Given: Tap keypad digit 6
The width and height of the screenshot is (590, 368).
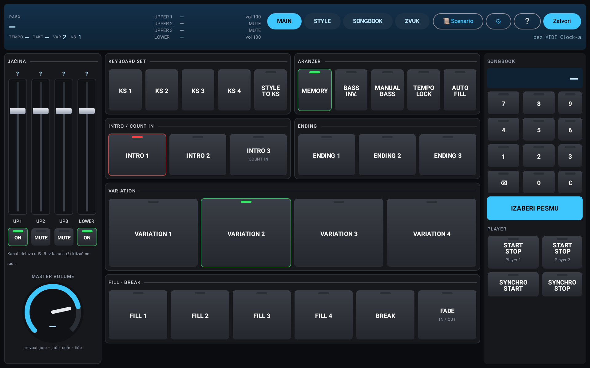Looking at the screenshot, I should point(570,129).
